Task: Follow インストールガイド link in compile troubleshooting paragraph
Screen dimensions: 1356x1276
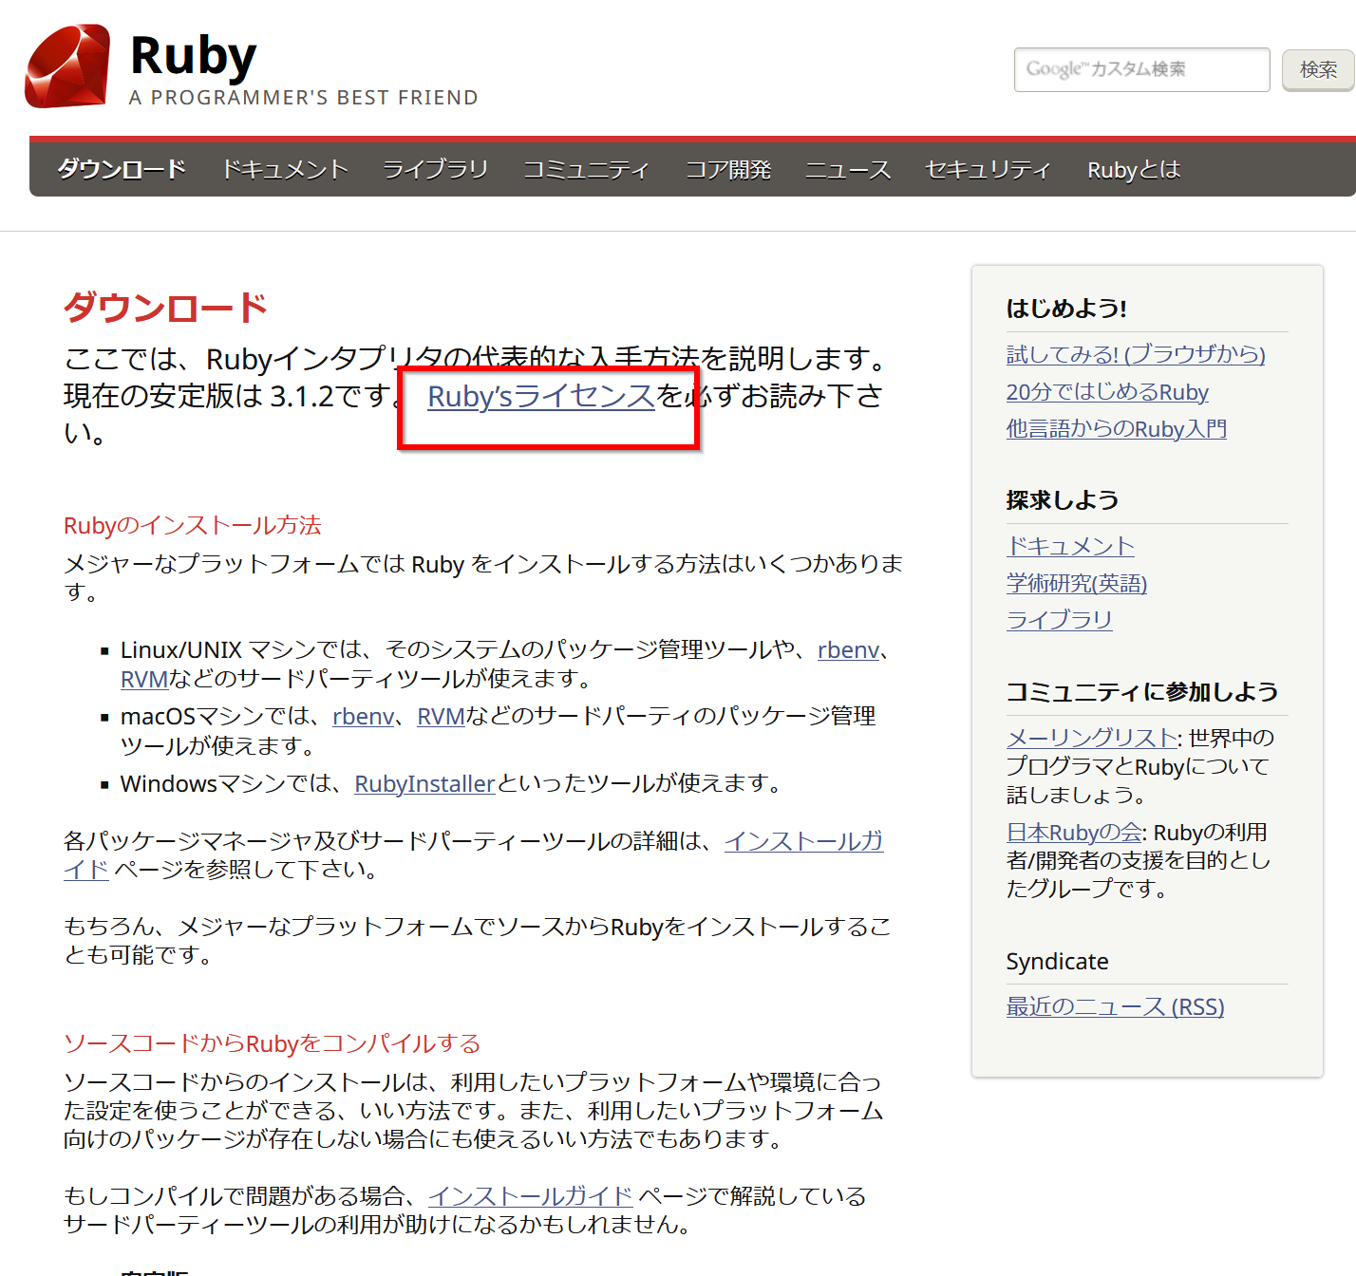Action: coord(530,1196)
